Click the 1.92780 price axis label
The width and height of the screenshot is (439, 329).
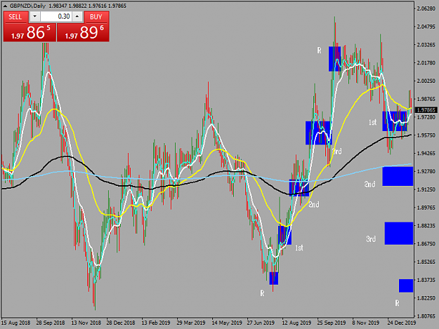(426, 171)
